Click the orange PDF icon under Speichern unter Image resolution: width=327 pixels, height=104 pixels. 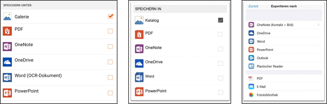[7, 31]
